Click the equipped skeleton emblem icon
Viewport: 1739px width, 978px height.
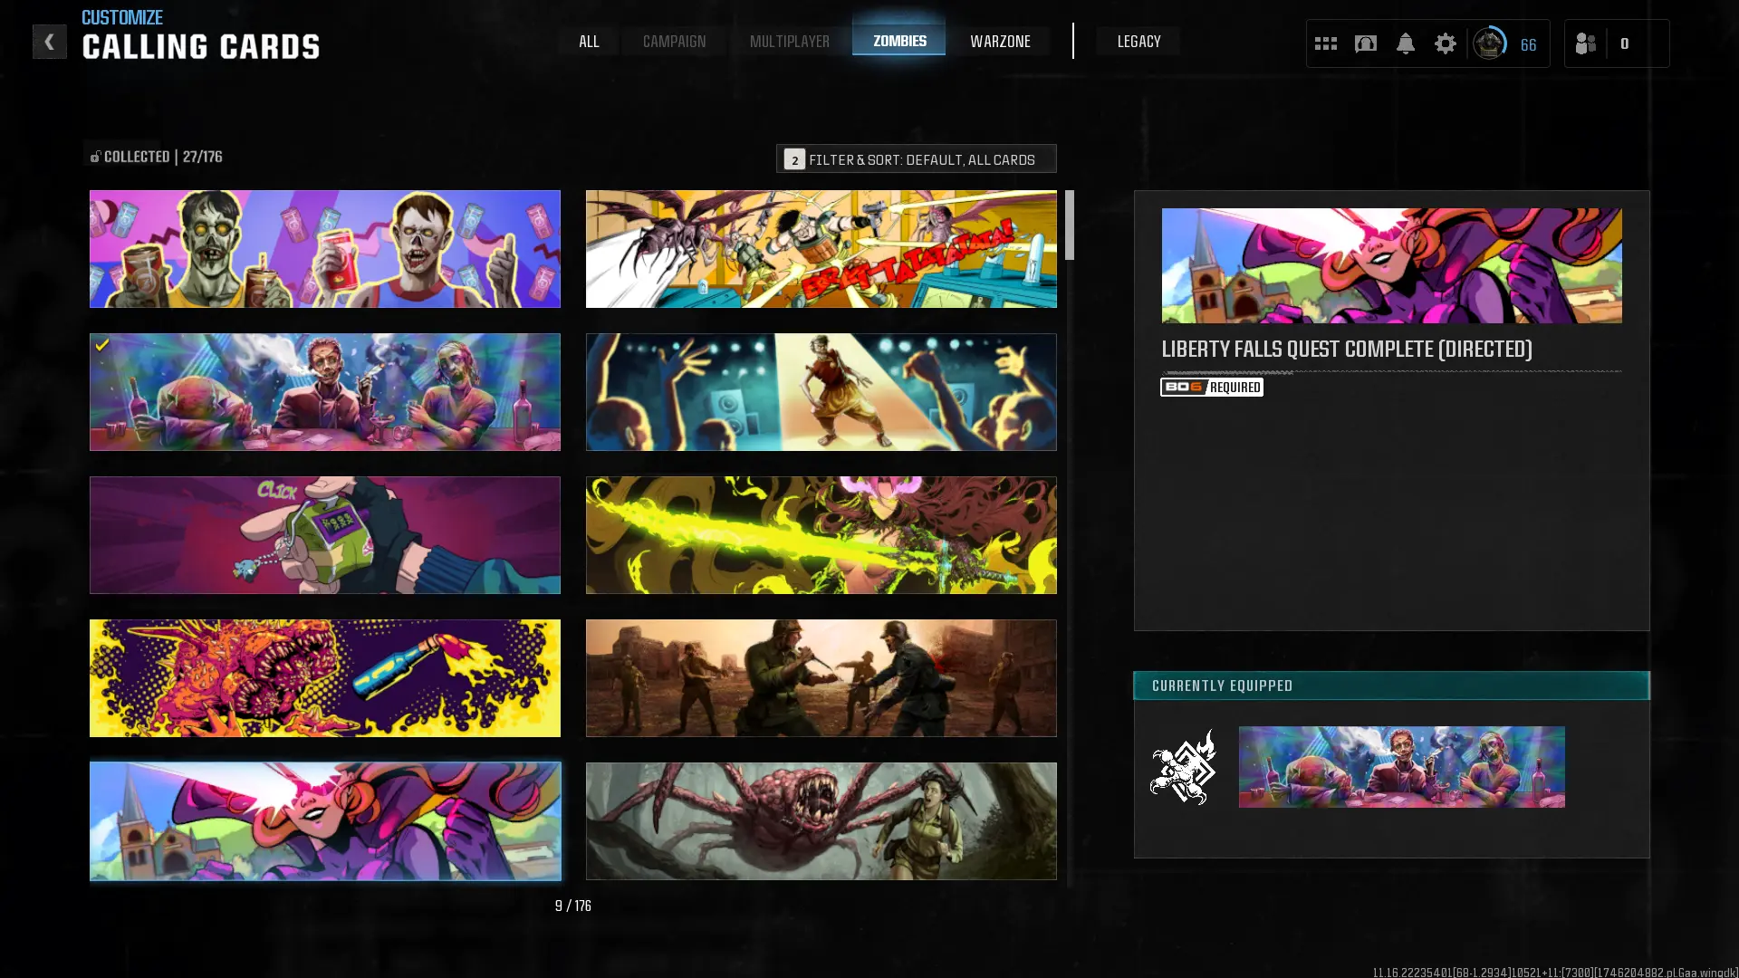point(1183,767)
